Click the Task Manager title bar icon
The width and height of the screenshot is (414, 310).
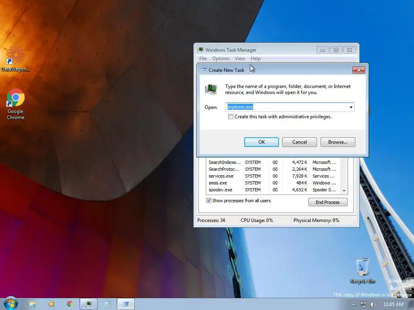tap(201, 50)
